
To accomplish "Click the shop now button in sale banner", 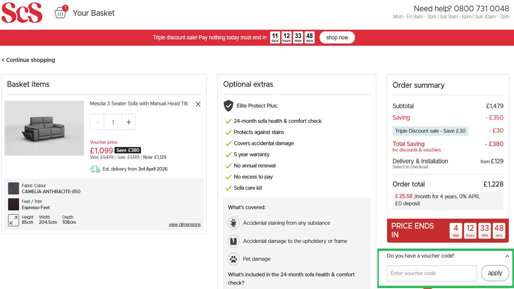I will (337, 37).
